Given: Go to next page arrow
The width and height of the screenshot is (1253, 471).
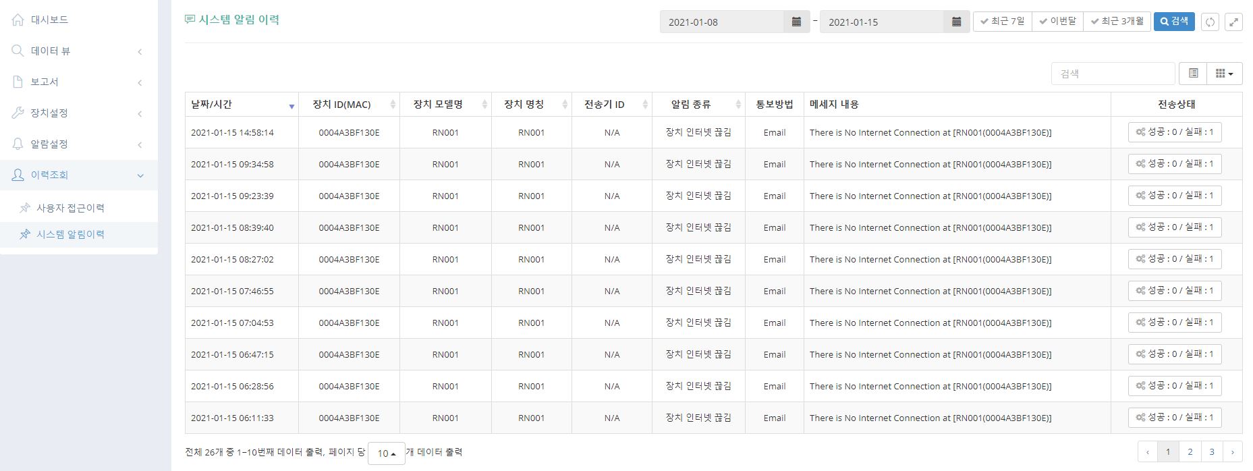Looking at the screenshot, I should tap(1233, 452).
